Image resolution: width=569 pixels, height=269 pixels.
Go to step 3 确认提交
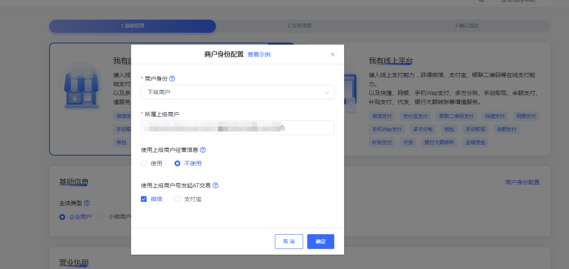click(x=467, y=26)
